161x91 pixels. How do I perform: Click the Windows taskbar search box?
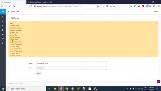click(x=26, y=89)
